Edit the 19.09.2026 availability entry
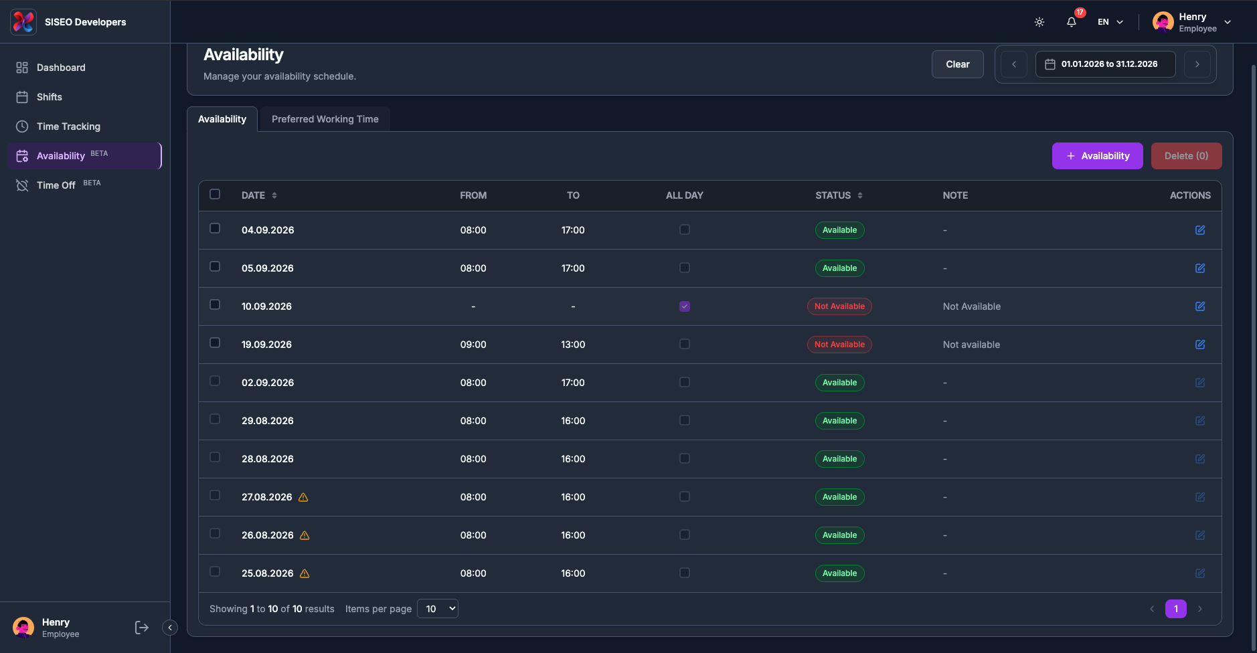 (1200, 345)
